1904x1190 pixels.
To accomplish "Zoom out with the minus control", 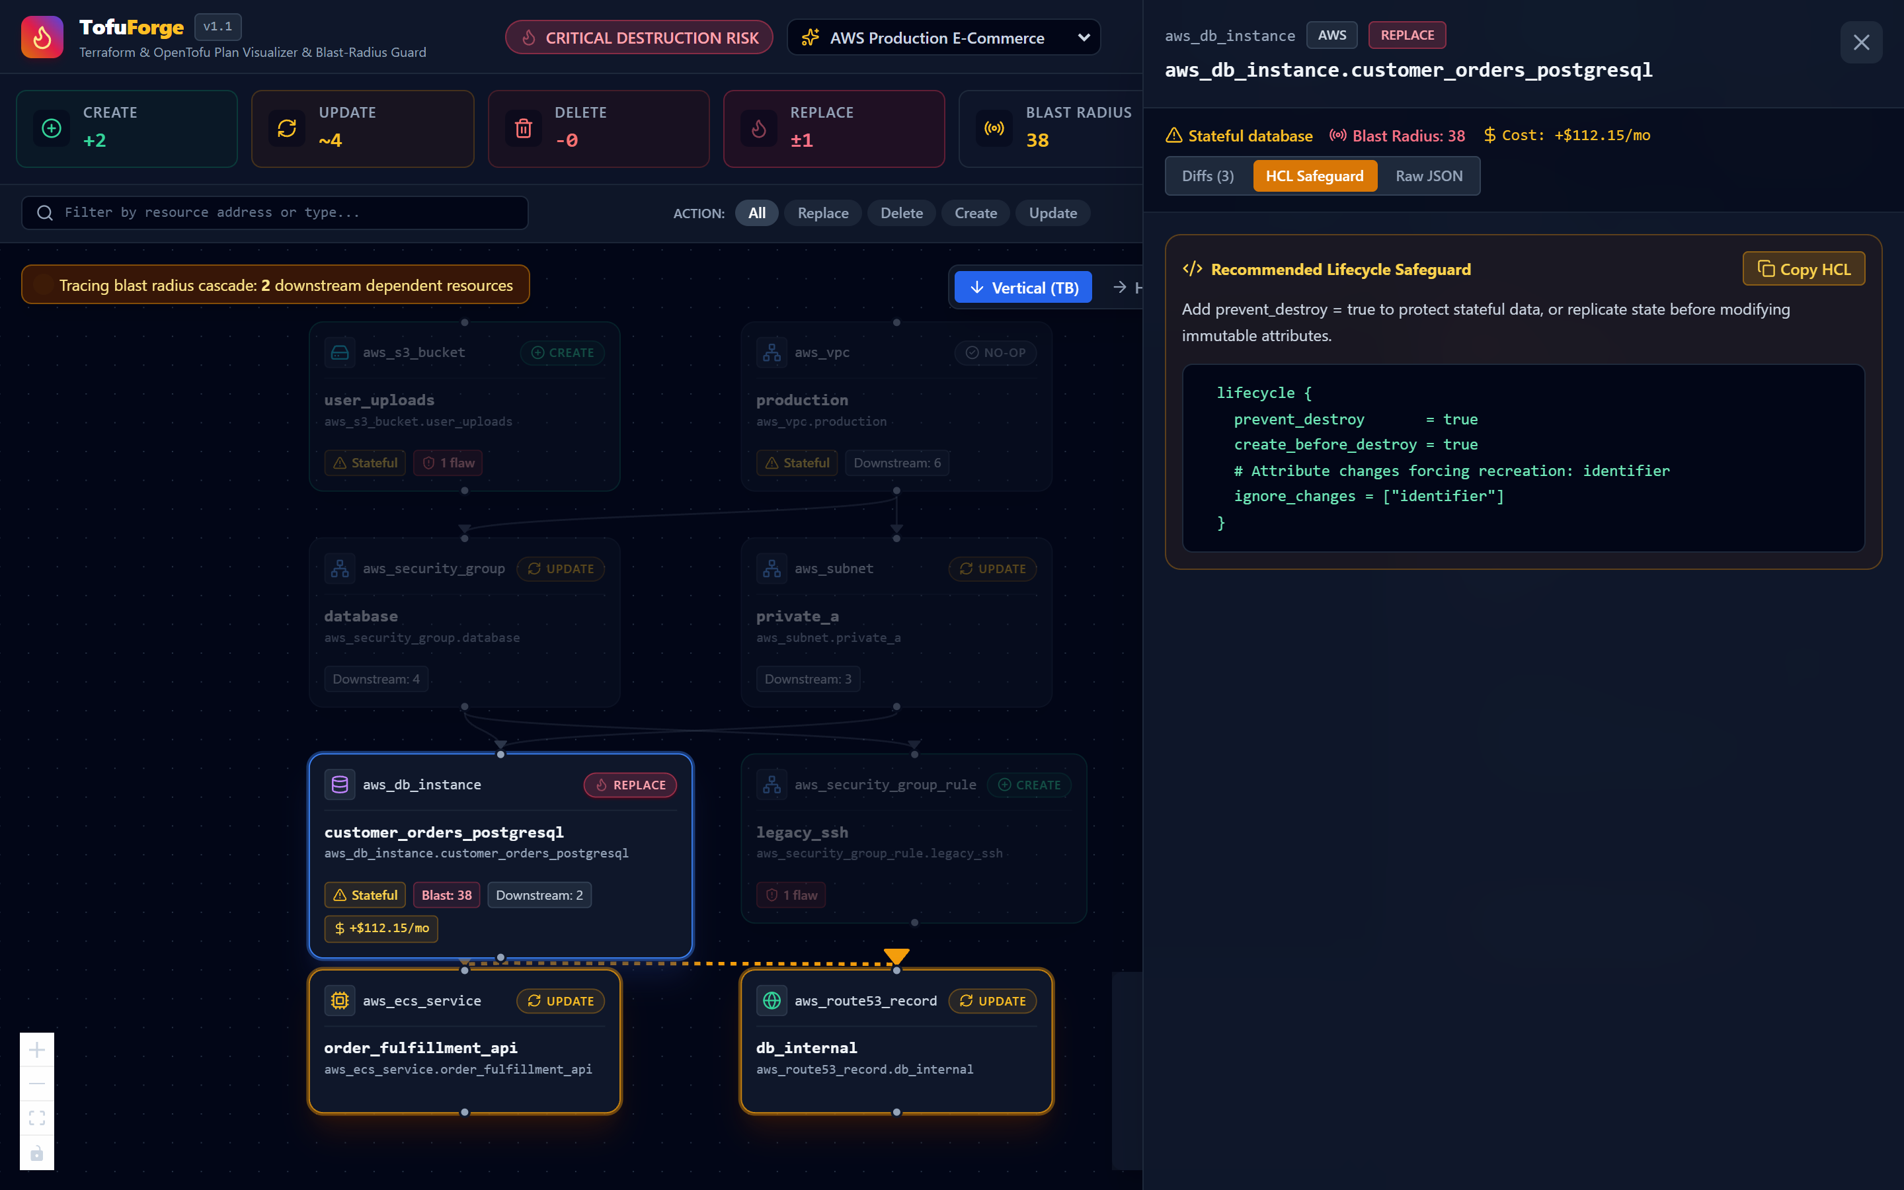I will pos(37,1084).
